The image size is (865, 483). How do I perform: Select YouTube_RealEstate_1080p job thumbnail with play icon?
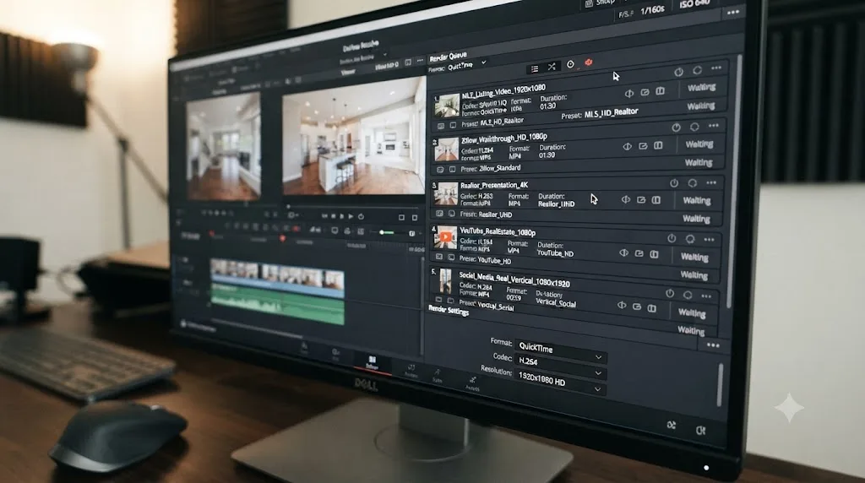(x=446, y=237)
